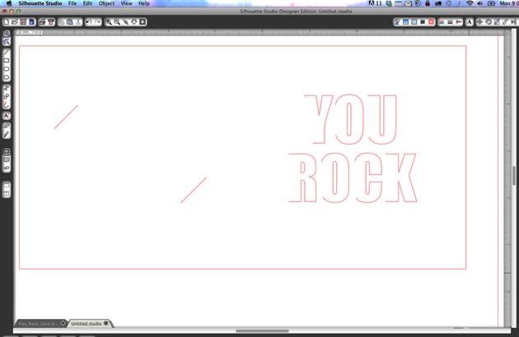The width and height of the screenshot is (519, 337).
Task: Open the File menu
Action: [x=72, y=3]
